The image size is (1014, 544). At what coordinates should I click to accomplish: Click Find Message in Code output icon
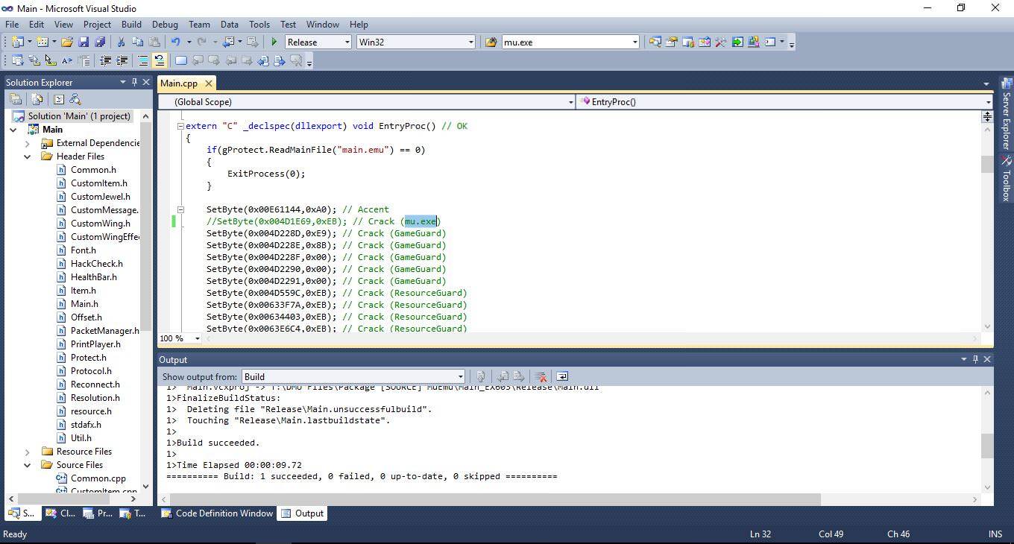click(480, 376)
